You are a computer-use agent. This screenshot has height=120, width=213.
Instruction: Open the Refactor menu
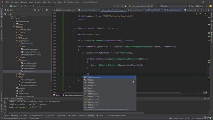point(38,2)
